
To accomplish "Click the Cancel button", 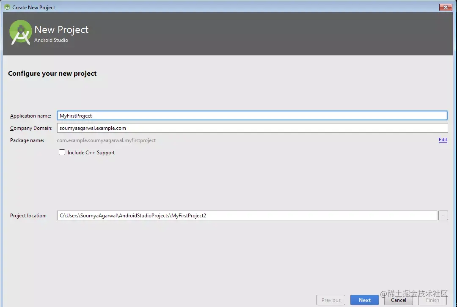I will [399, 300].
